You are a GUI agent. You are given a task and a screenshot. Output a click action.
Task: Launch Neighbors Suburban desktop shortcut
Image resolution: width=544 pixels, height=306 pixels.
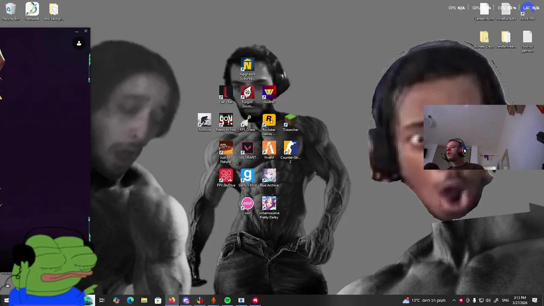click(247, 69)
